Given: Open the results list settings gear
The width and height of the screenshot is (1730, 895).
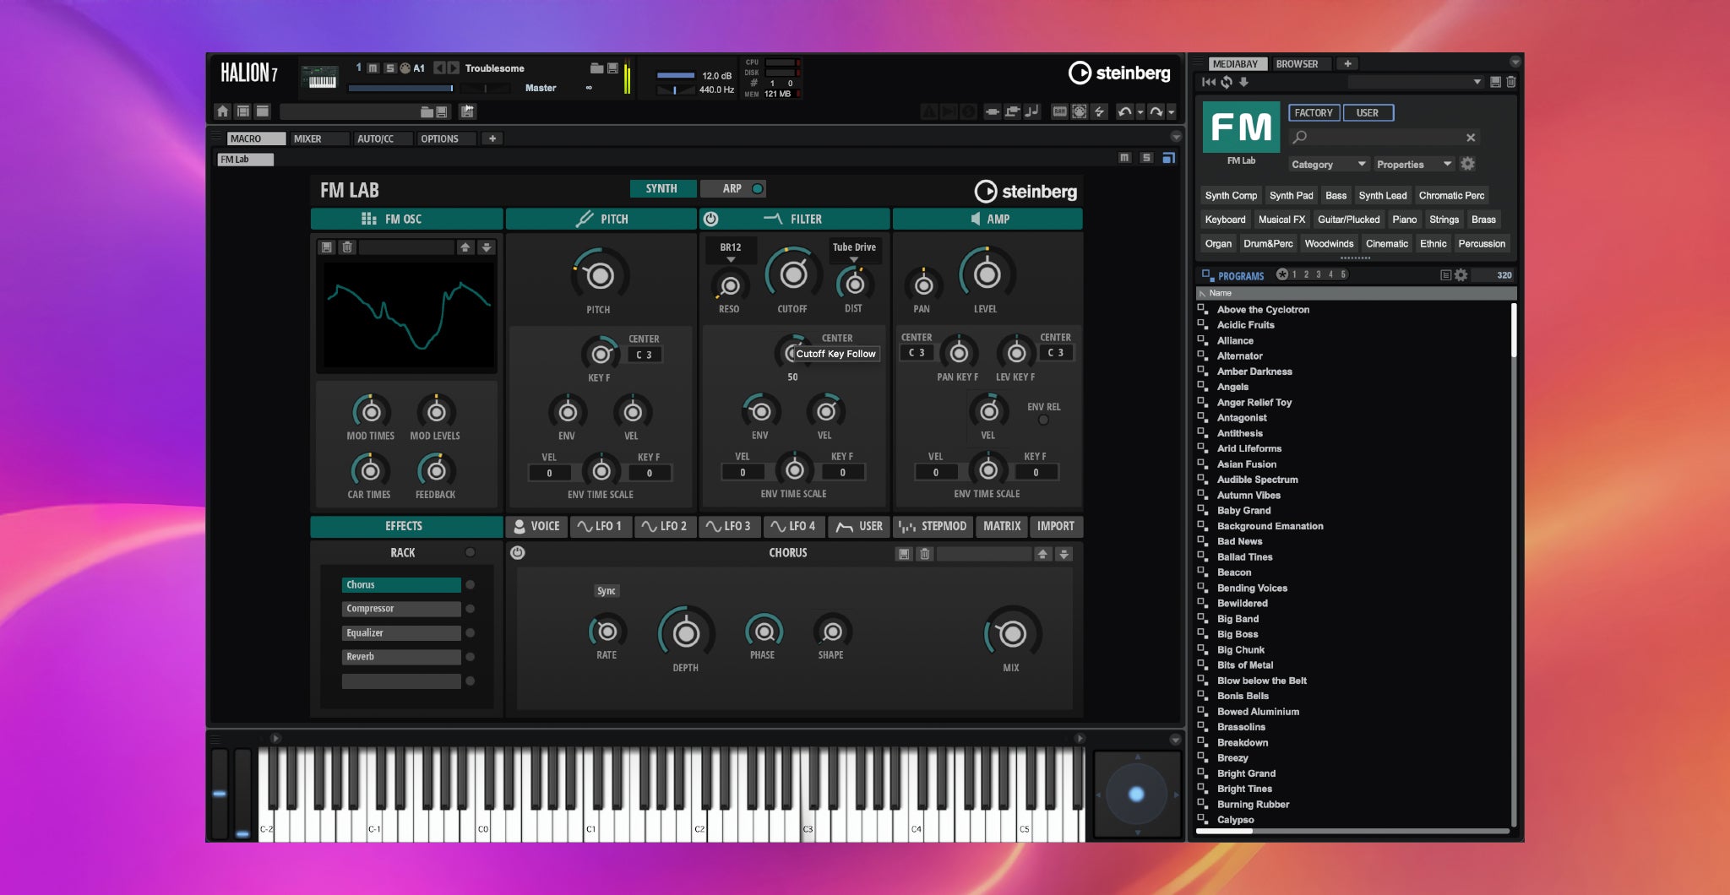Looking at the screenshot, I should [x=1461, y=275].
